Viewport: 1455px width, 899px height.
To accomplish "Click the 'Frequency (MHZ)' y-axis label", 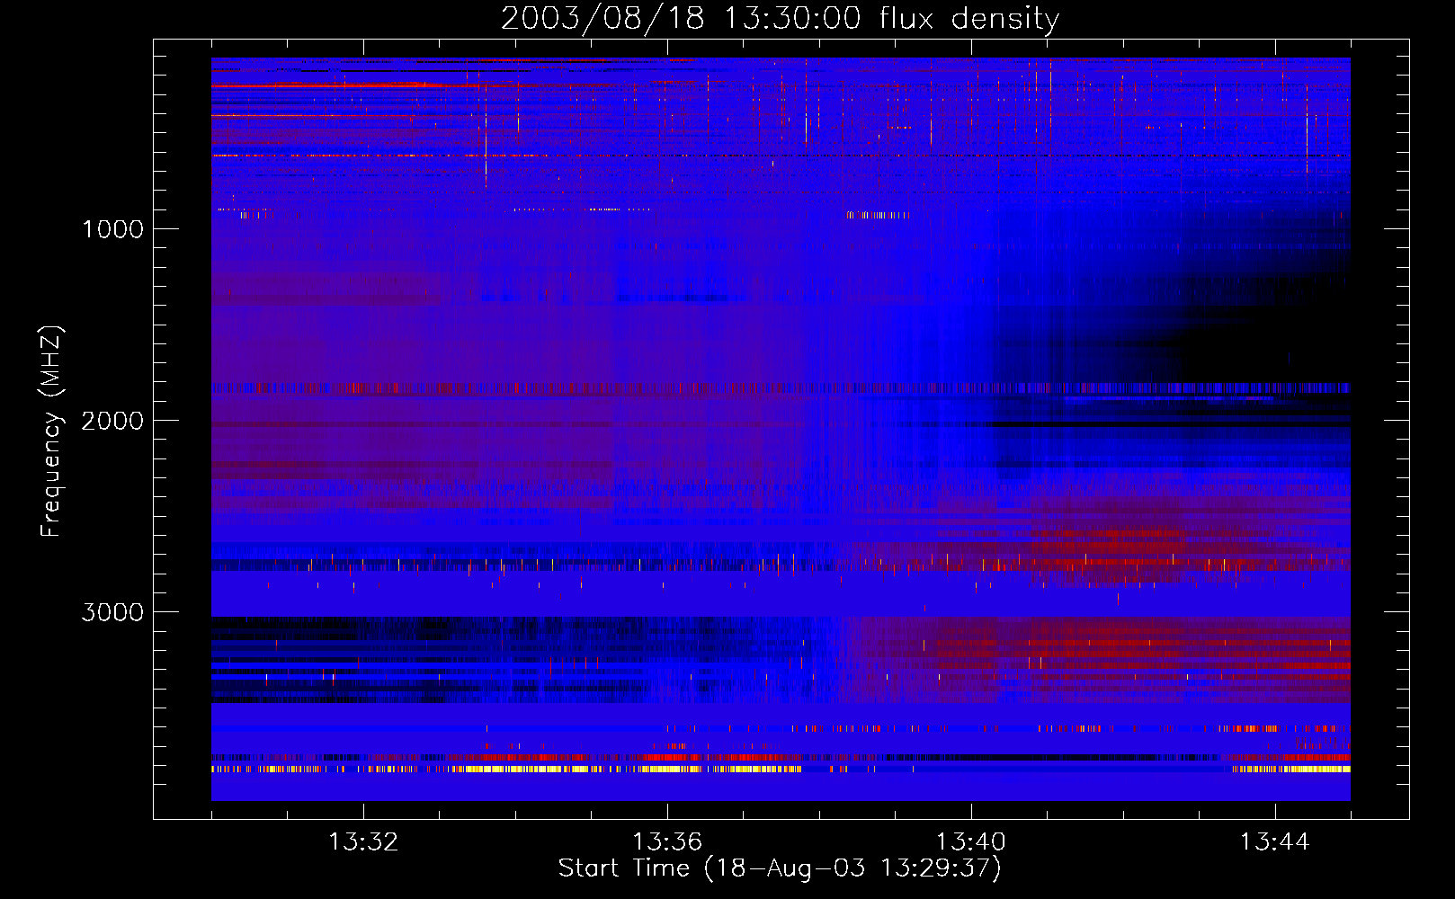I will [x=50, y=432].
